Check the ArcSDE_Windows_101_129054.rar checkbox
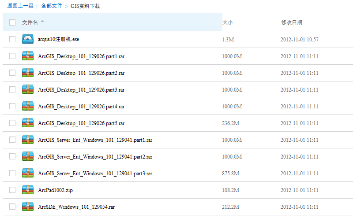Image resolution: width=353 pixels, height=218 pixels. point(12,207)
